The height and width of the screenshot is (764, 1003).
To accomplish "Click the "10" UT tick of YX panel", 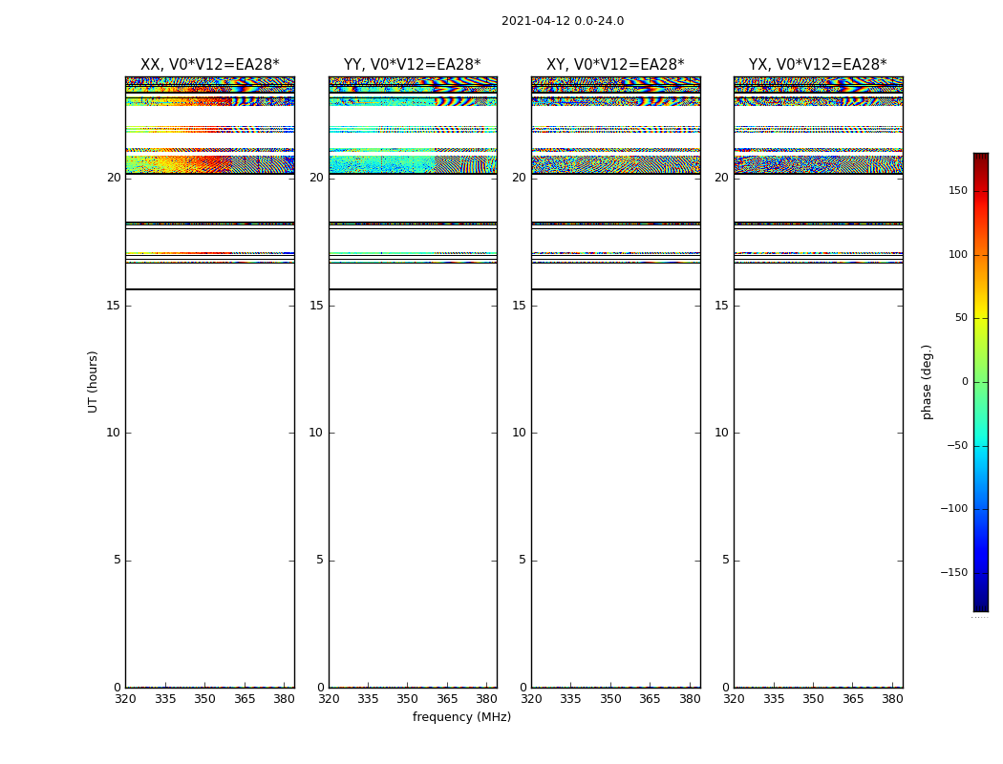I will coord(721,433).
